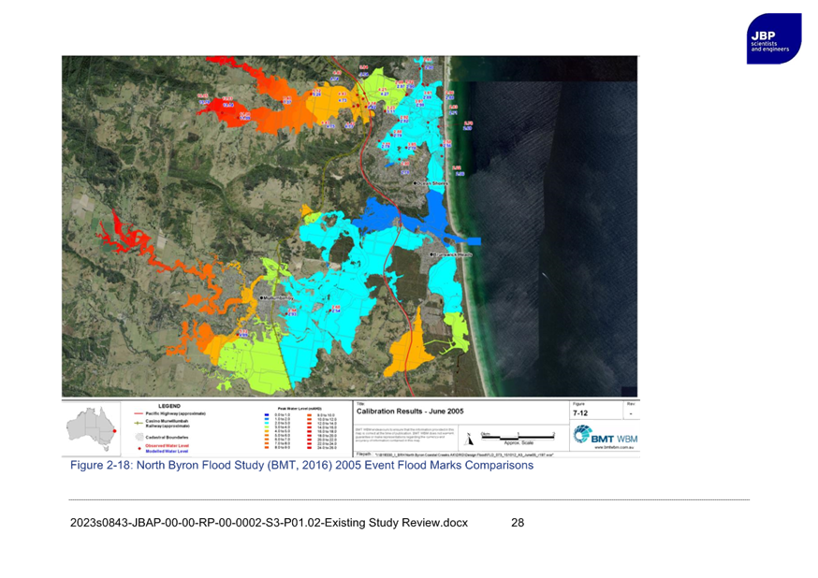Screen dimensions: 818x578
Task: Click the Brunswick Heads town marker
Action: (x=431, y=254)
